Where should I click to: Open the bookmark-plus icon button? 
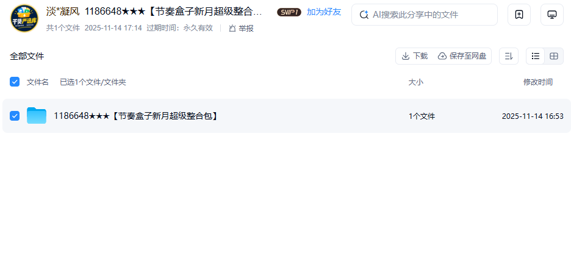click(x=519, y=15)
